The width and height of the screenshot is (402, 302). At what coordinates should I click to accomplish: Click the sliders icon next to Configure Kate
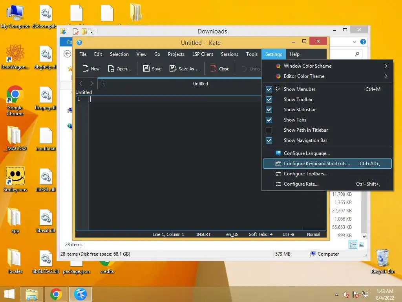point(278,184)
